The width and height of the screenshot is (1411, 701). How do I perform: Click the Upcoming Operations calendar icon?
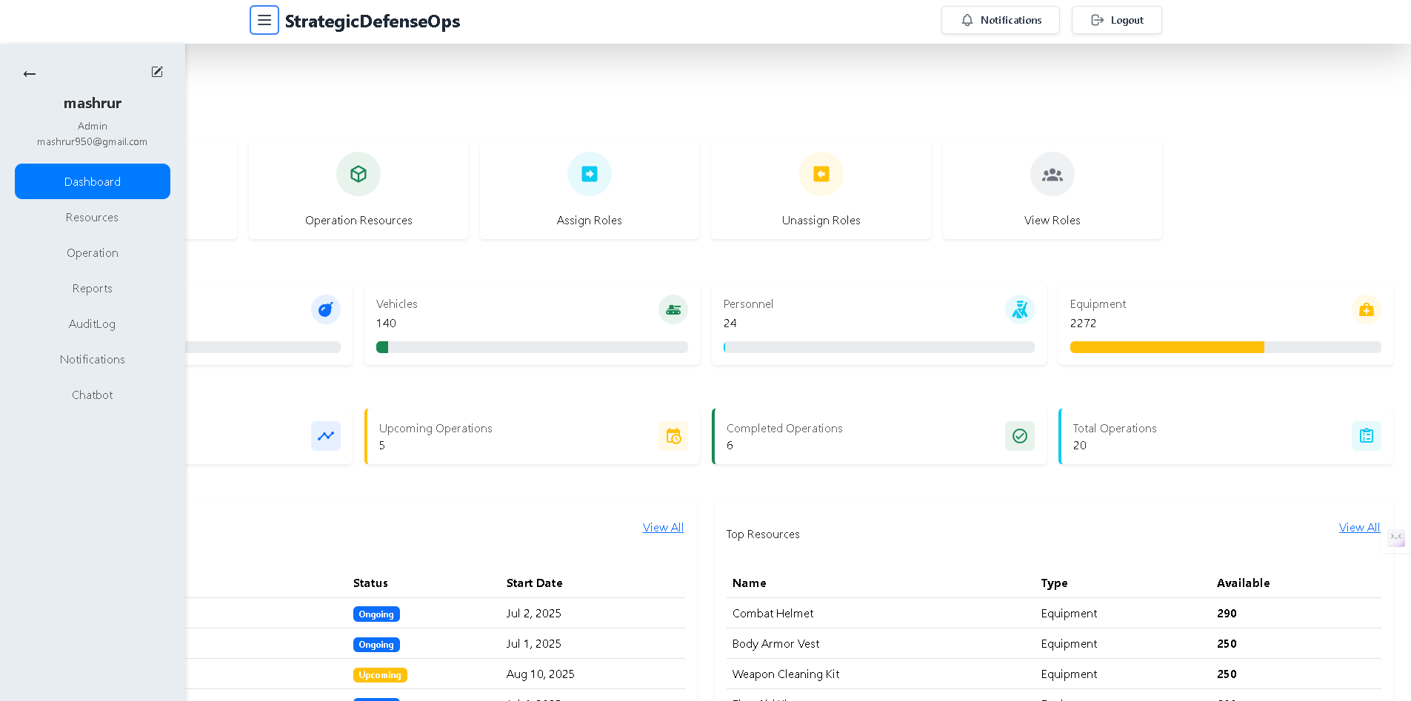coord(673,436)
